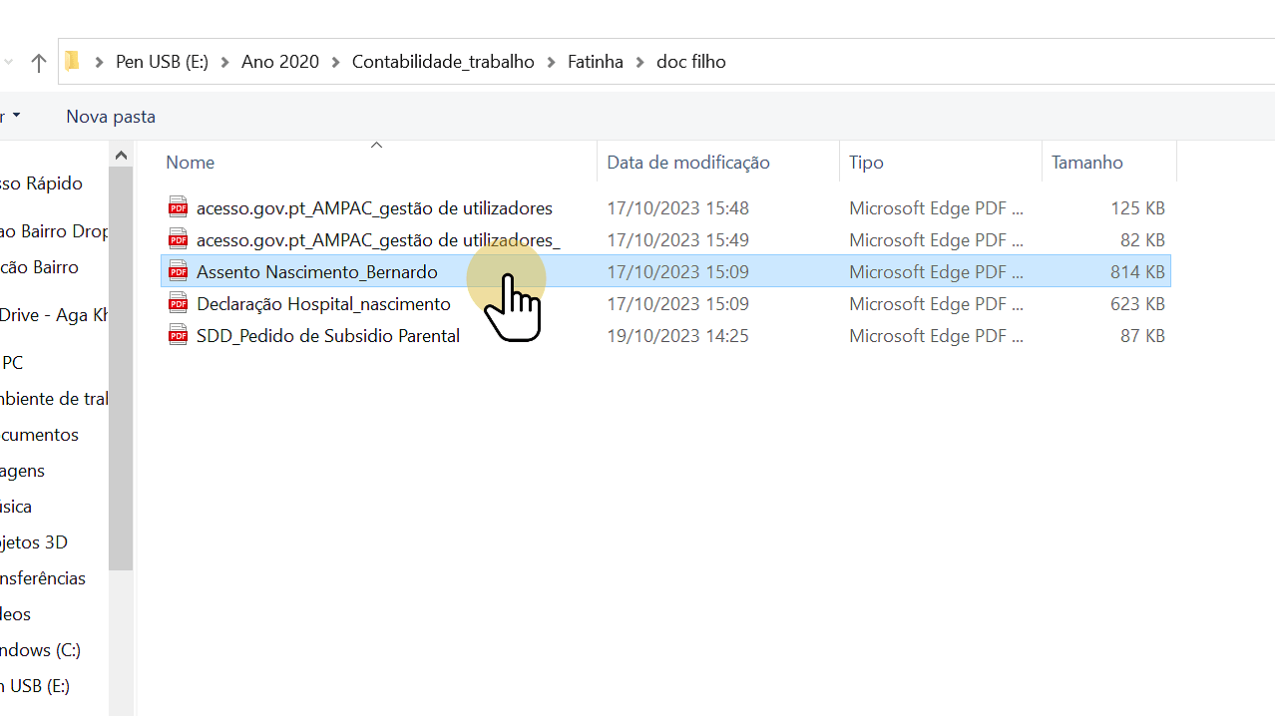Click the Nova pasta button
The height and width of the screenshot is (716, 1275).
point(111,117)
